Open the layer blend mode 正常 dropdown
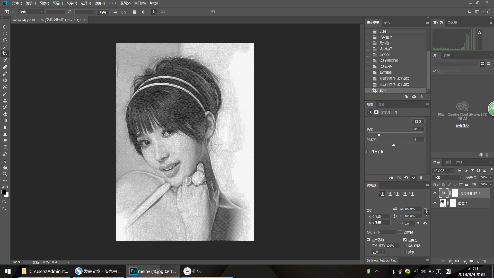The height and width of the screenshot is (278, 494). coord(447,177)
